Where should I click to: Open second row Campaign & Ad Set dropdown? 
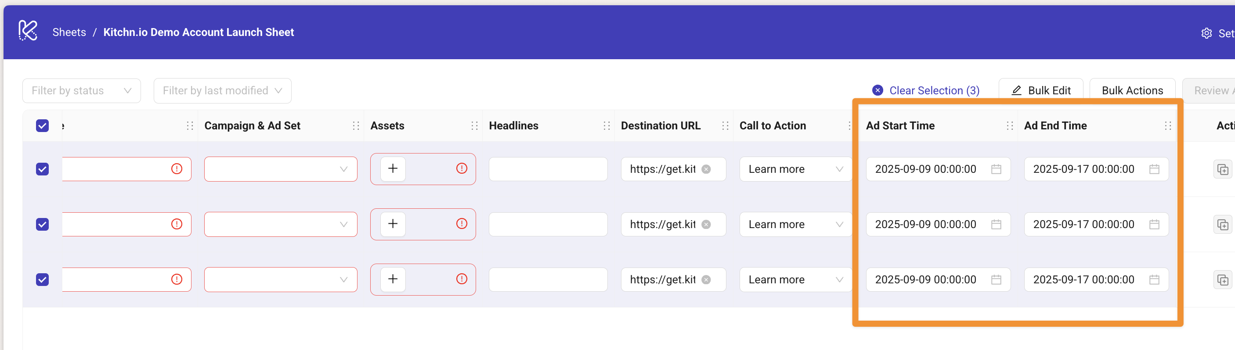click(x=281, y=224)
